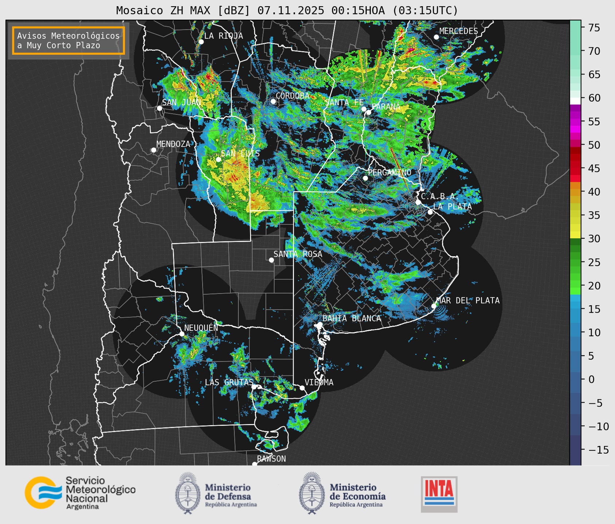Click the VIEDMA city marker dot
This screenshot has width=615, height=524.
pyautogui.click(x=302, y=388)
